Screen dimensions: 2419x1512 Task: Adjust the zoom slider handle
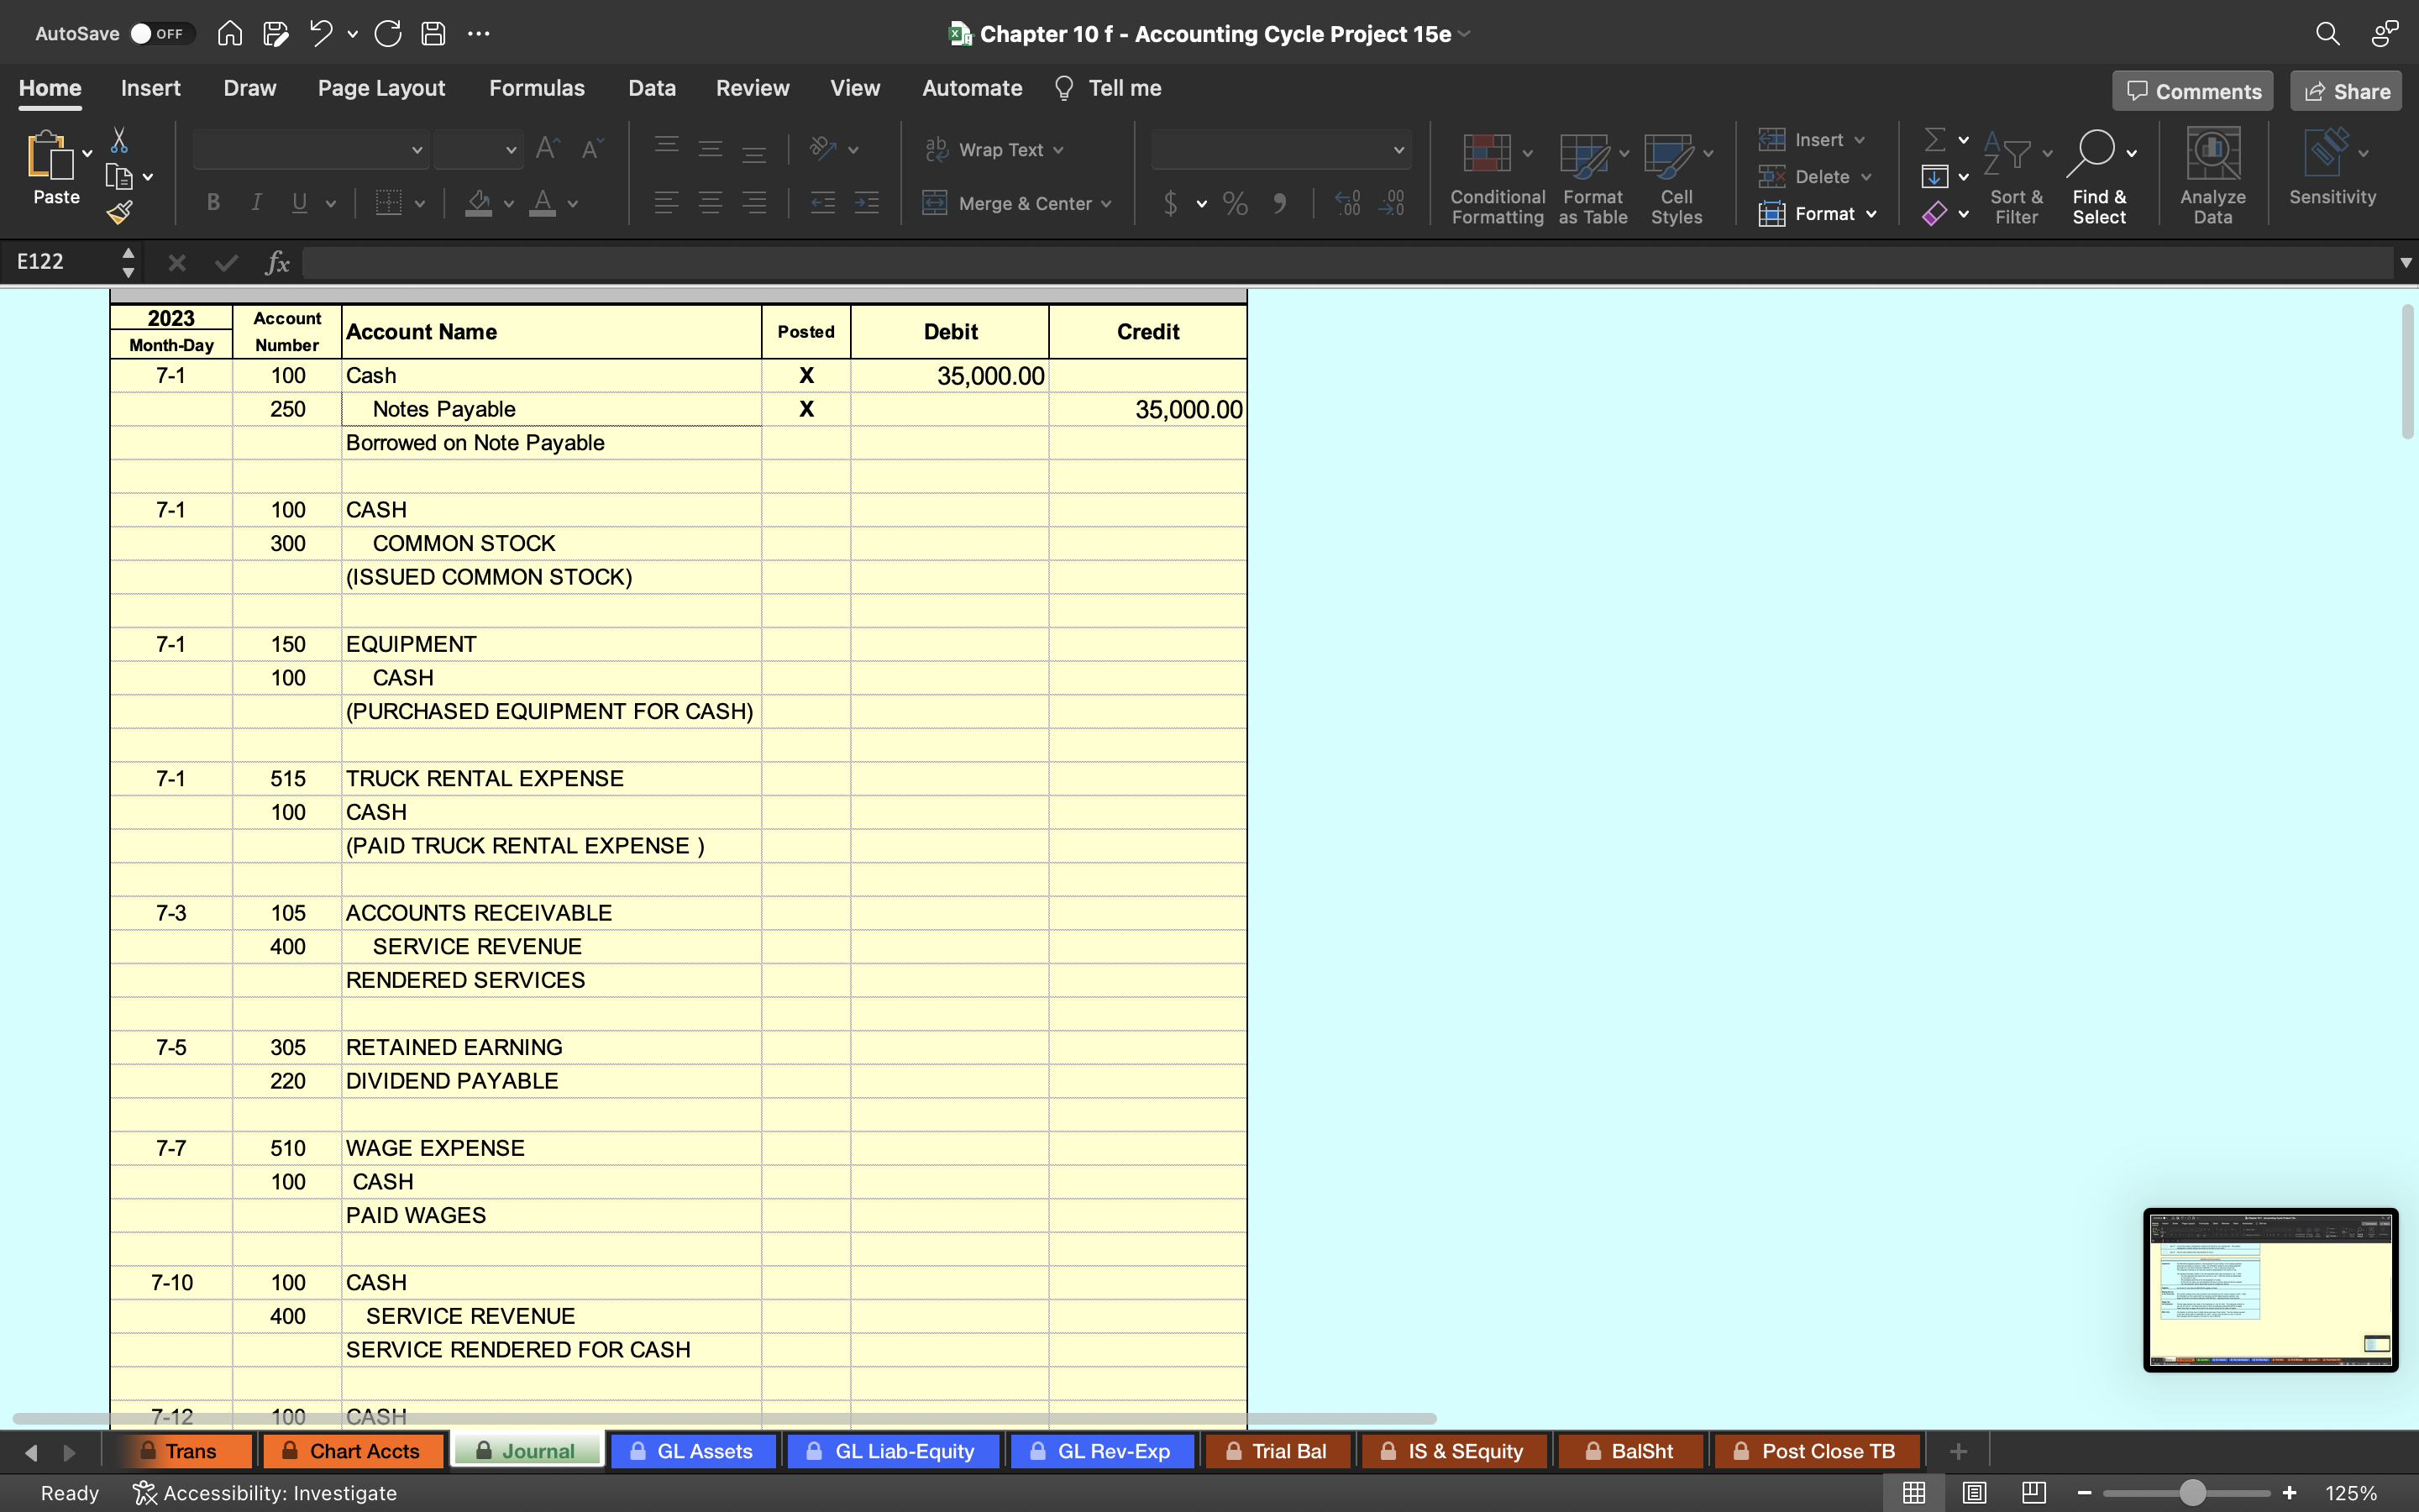click(2192, 1493)
